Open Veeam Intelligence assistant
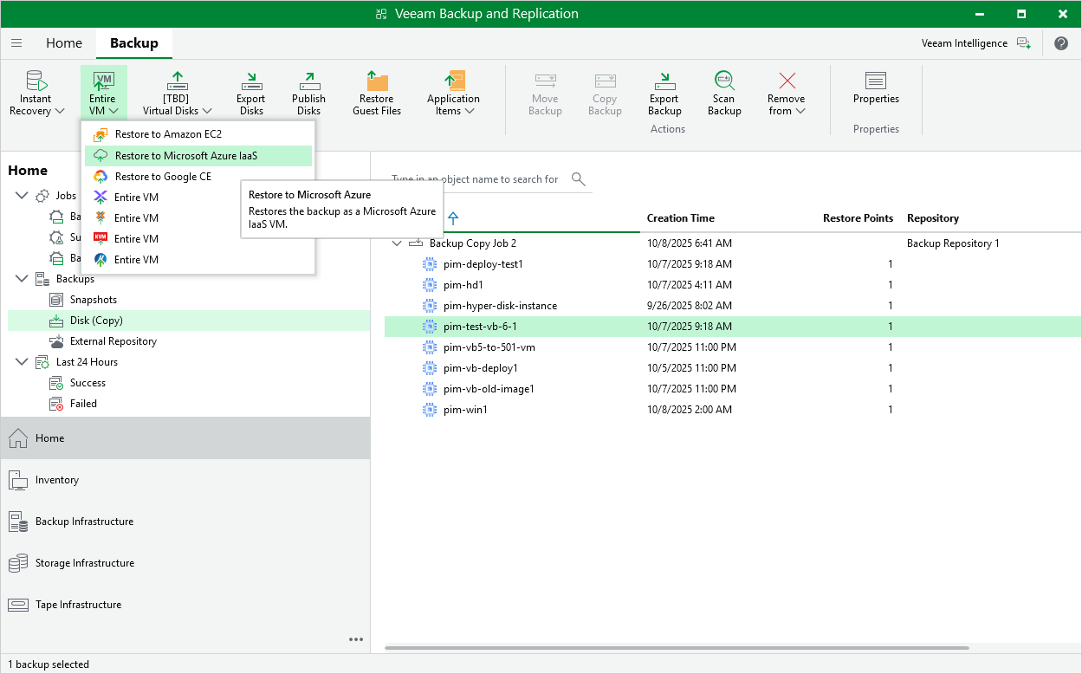Image resolution: width=1082 pixels, height=674 pixels. click(976, 43)
